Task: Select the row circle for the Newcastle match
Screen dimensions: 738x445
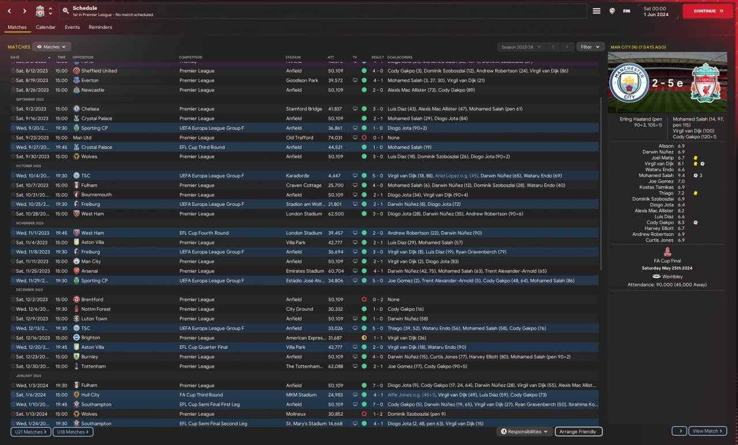Action: (13, 90)
